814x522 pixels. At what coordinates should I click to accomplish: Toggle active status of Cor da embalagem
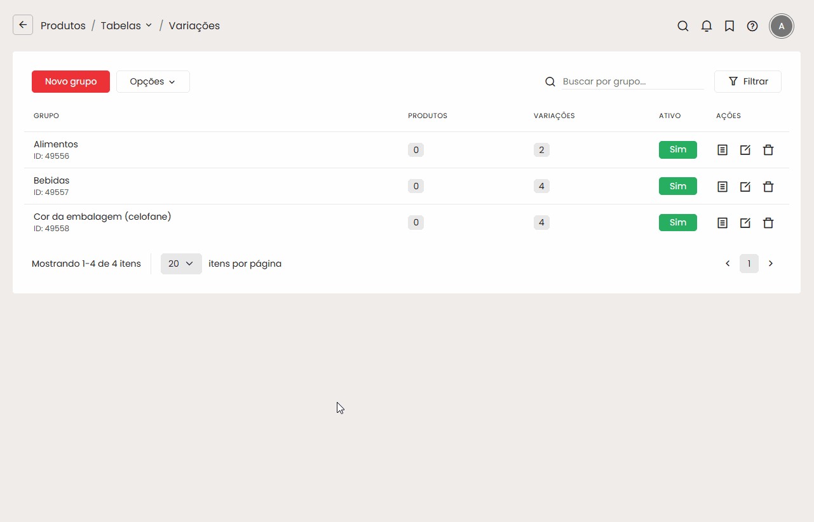tap(677, 223)
